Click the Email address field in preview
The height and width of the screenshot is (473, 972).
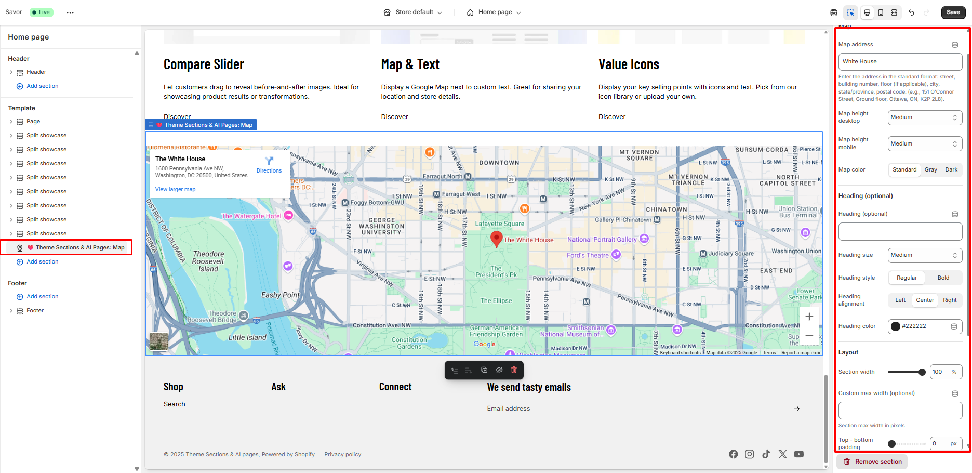pyautogui.click(x=638, y=409)
